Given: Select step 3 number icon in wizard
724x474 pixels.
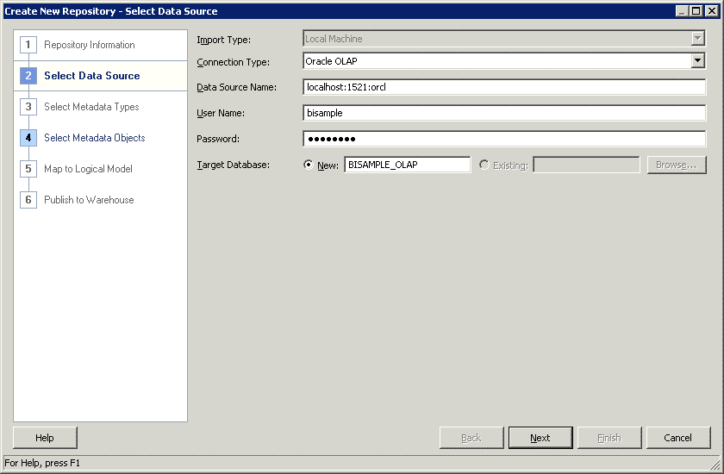Looking at the screenshot, I should [x=28, y=107].
